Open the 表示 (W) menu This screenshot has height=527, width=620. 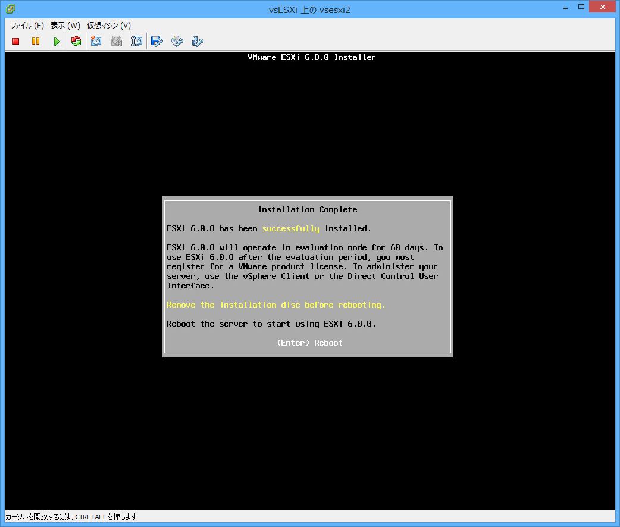65,26
